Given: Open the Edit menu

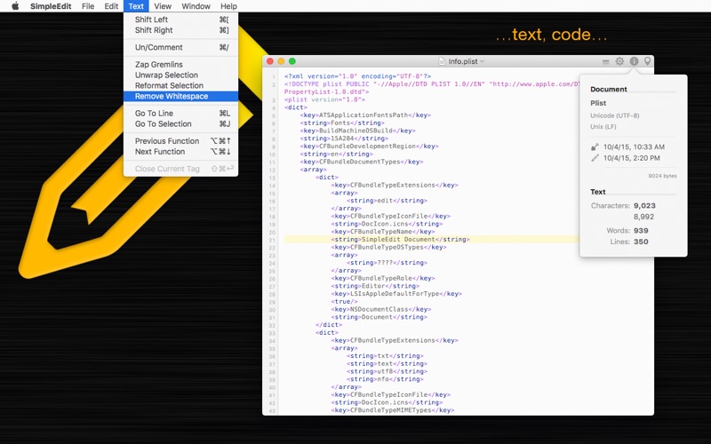Looking at the screenshot, I should pos(111,6).
